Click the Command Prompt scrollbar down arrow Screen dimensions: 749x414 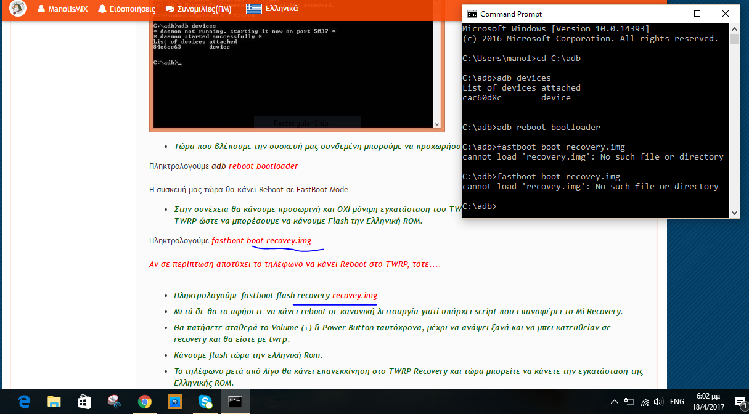[x=734, y=213]
